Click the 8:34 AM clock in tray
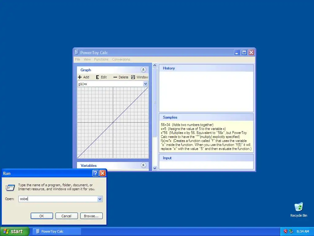314x236 pixels. [303, 231]
